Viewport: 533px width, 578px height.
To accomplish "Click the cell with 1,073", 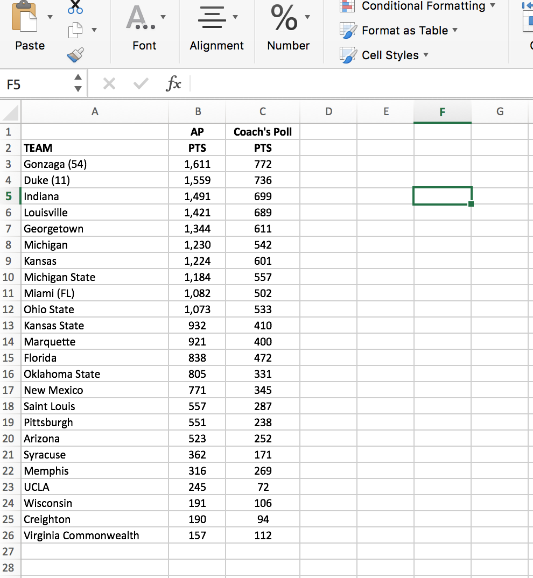I will pos(198,309).
